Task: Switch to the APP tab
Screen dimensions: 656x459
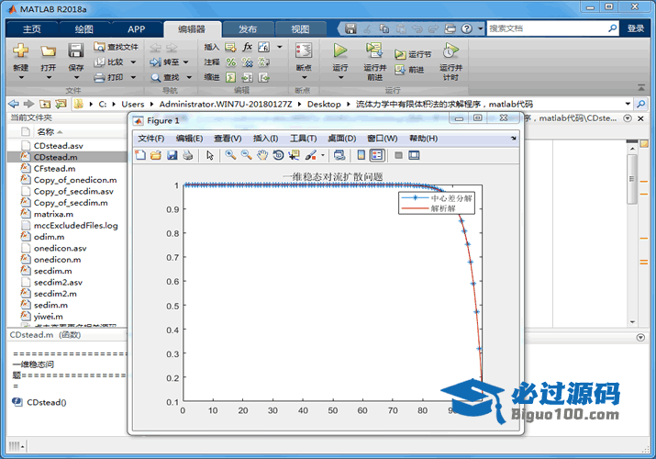Action: tap(137, 28)
